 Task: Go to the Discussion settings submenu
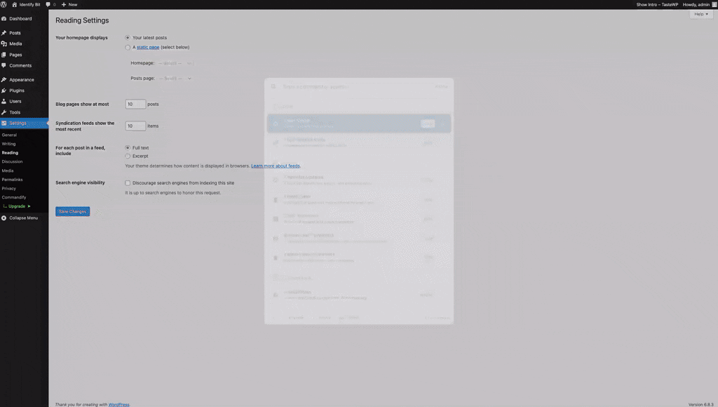pyautogui.click(x=12, y=161)
